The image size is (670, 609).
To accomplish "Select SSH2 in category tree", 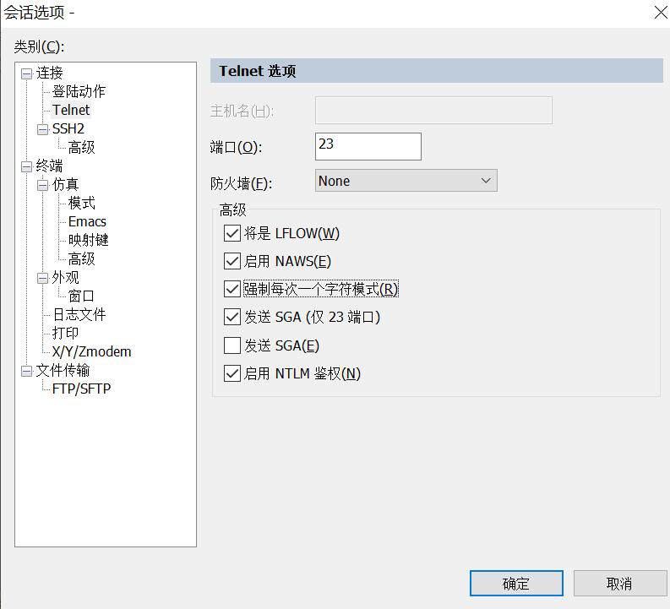I will pos(68,128).
